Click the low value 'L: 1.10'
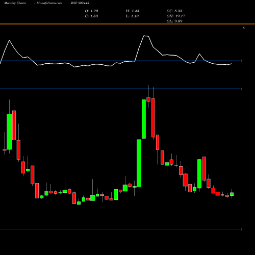Screen dimensions: 255x255 tap(132, 16)
